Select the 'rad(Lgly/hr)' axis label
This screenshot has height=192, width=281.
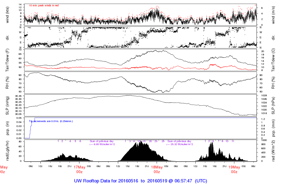pyautogui.click(x=7, y=151)
